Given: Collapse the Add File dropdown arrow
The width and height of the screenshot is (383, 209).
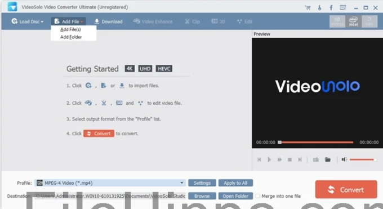Looking at the screenshot, I should tap(82, 22).
